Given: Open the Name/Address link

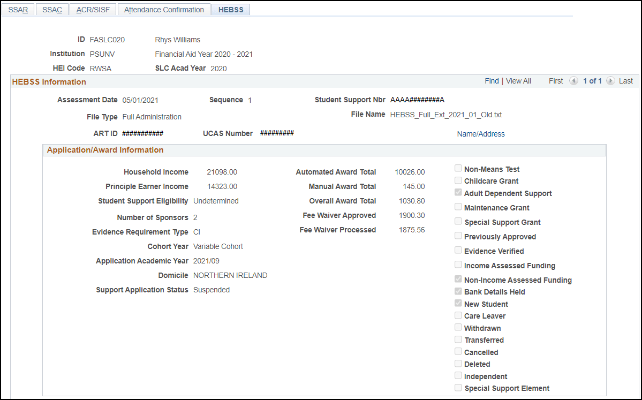Looking at the screenshot, I should tap(481, 134).
